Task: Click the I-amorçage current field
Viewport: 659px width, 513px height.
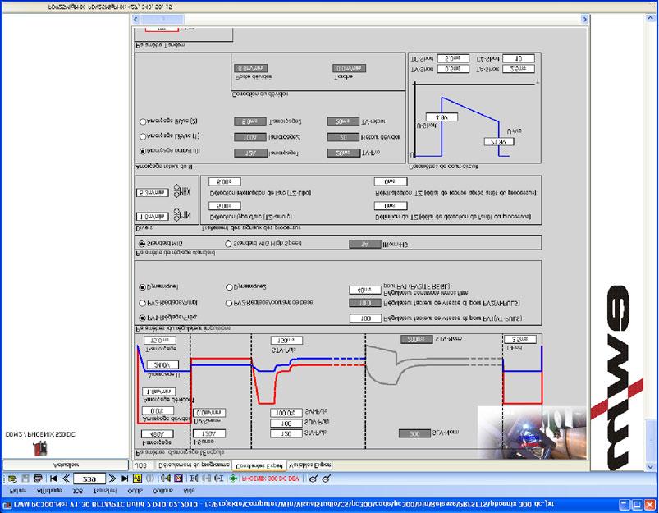Action: pos(158,434)
